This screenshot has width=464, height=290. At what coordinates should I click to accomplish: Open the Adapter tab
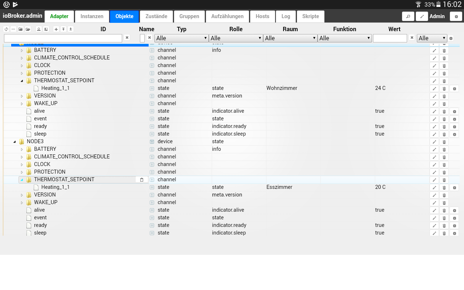click(x=59, y=16)
